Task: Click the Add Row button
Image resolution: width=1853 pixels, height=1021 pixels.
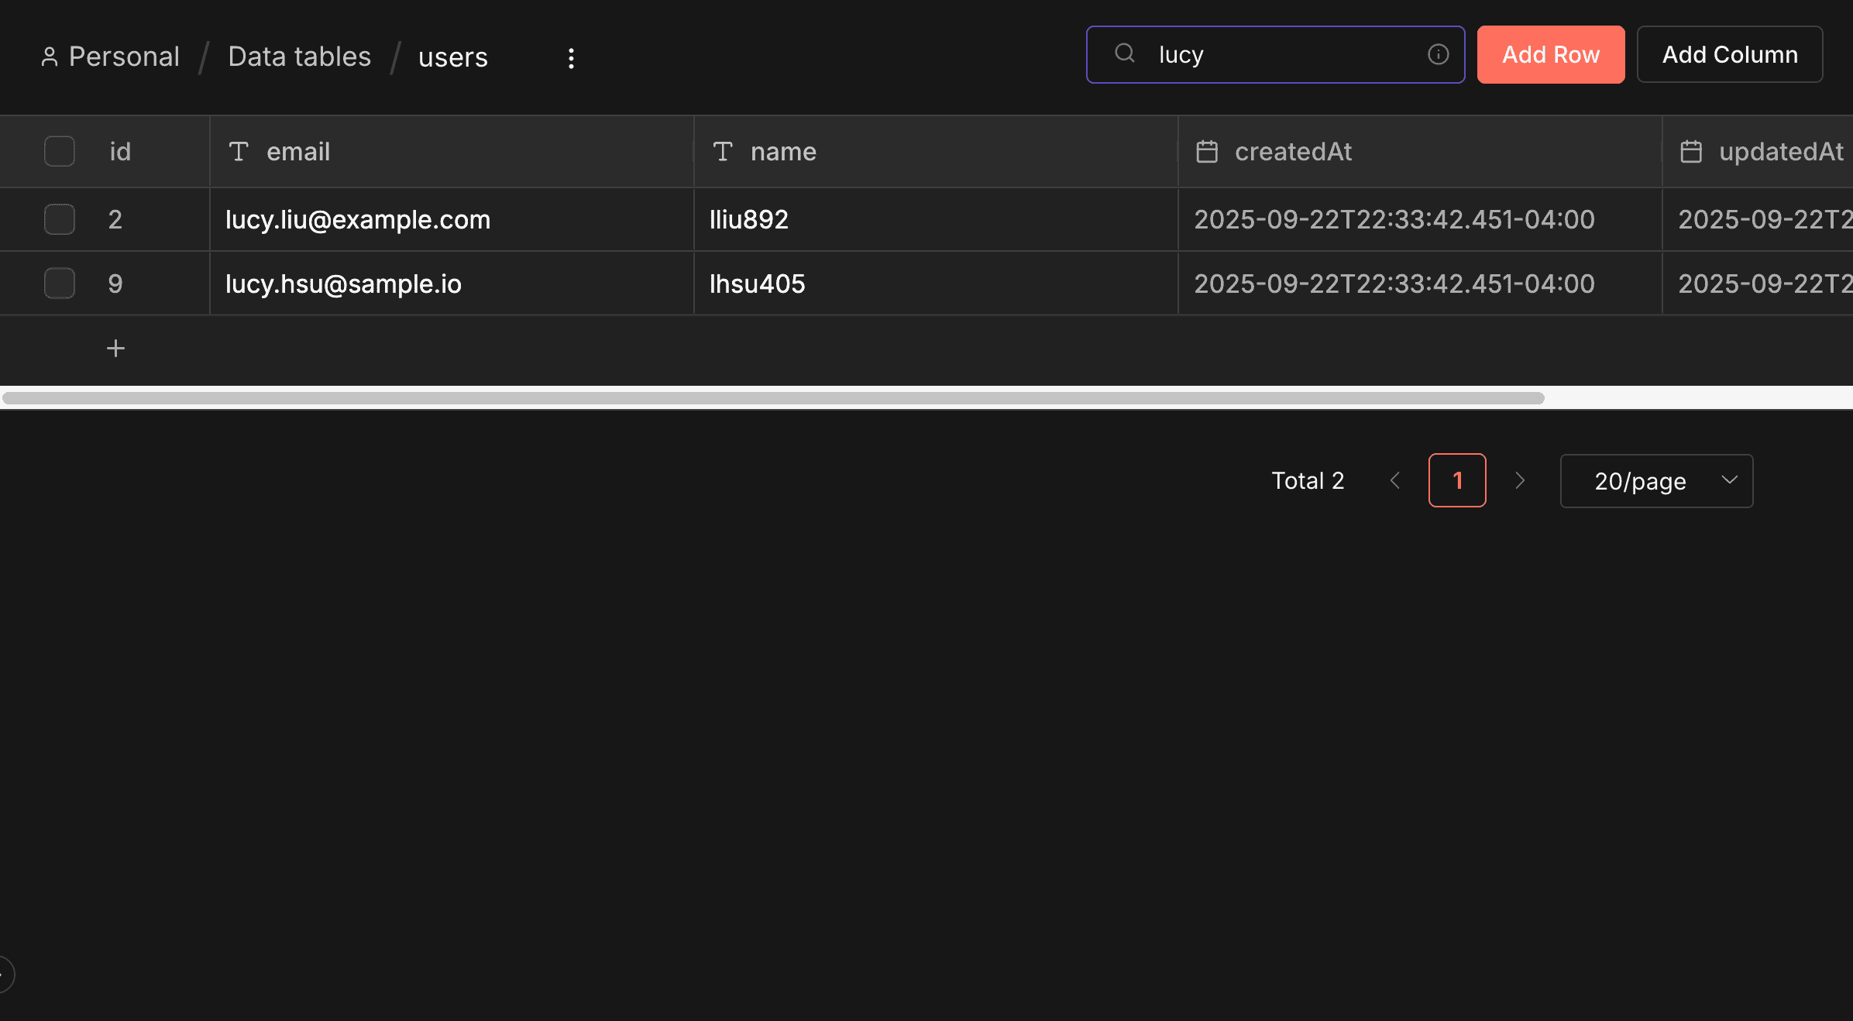Action: tap(1550, 54)
